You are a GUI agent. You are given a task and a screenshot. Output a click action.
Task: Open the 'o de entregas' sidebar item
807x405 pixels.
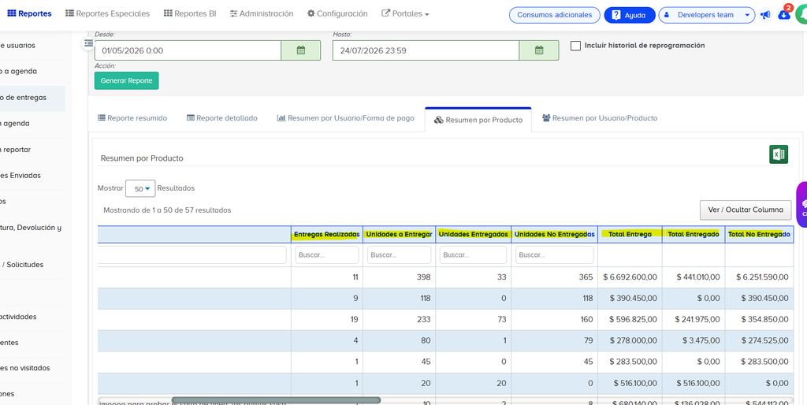click(x=32, y=97)
